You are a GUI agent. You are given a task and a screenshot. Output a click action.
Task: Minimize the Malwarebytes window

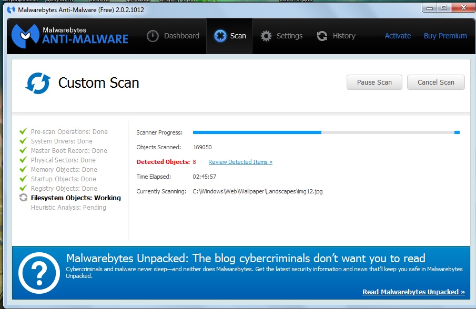(x=430, y=8)
